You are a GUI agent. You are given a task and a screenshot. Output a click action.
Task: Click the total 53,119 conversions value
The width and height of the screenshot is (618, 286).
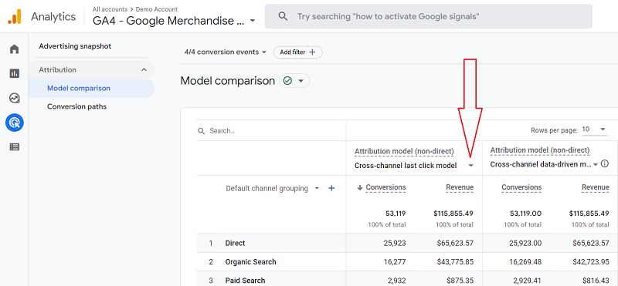click(x=396, y=214)
